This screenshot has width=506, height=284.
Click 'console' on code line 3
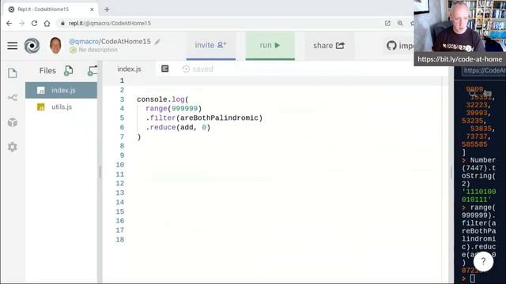152,99
